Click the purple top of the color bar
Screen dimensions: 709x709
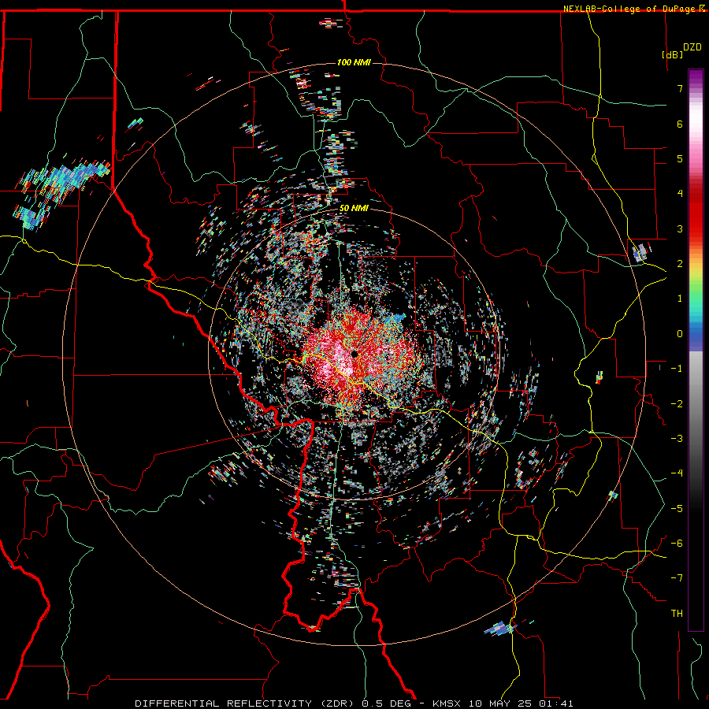coord(696,77)
